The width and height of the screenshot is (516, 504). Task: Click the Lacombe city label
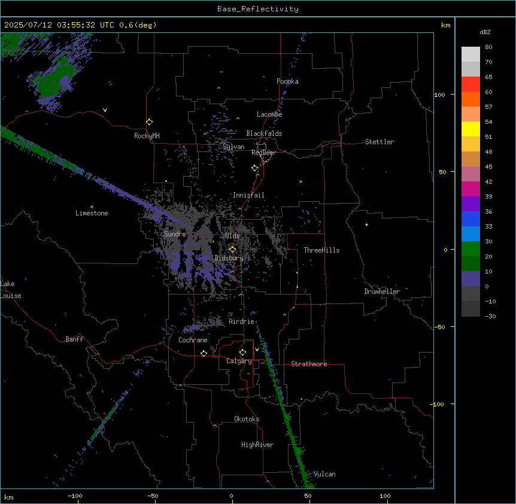(269, 114)
